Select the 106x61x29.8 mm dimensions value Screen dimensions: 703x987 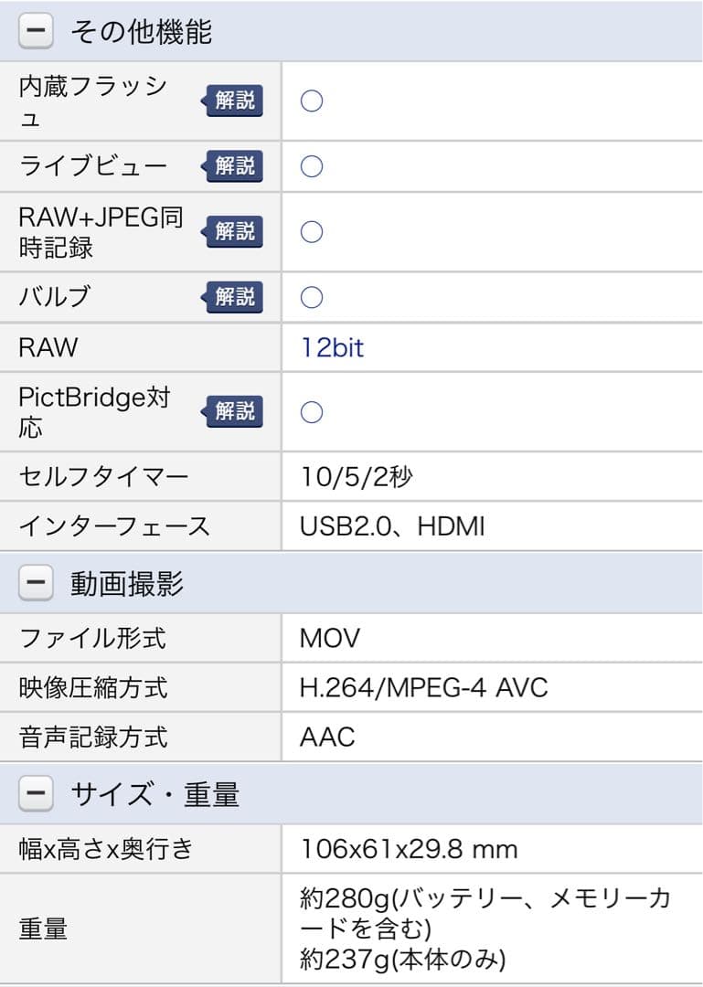tap(409, 850)
